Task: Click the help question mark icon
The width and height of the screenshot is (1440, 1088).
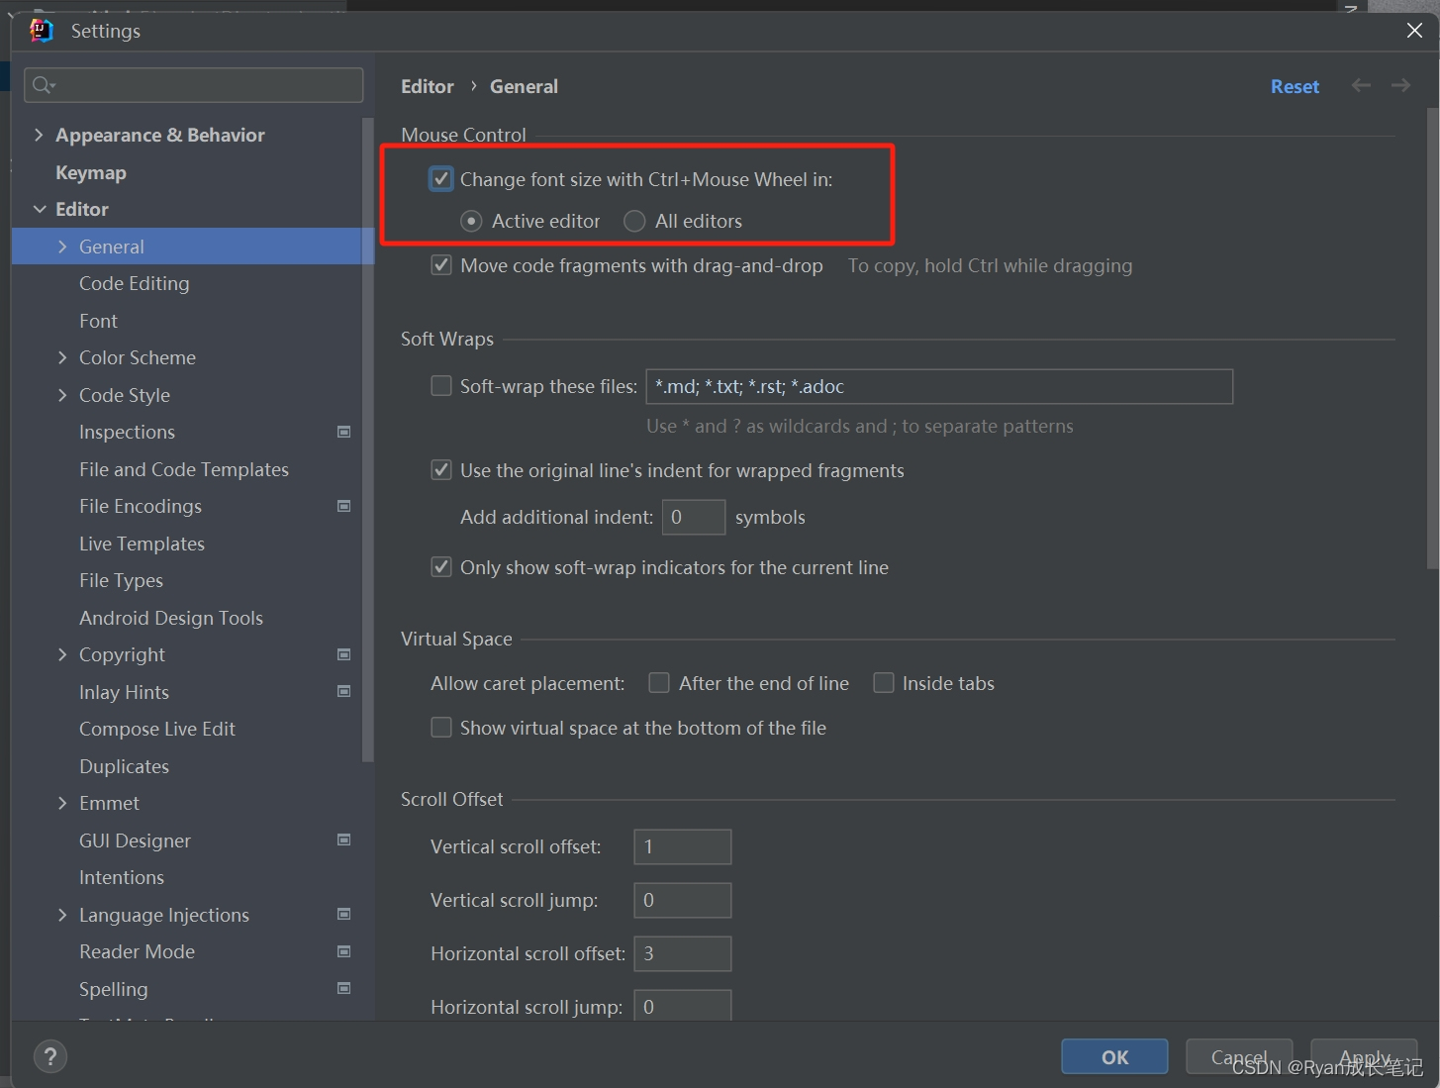Action: 50,1056
